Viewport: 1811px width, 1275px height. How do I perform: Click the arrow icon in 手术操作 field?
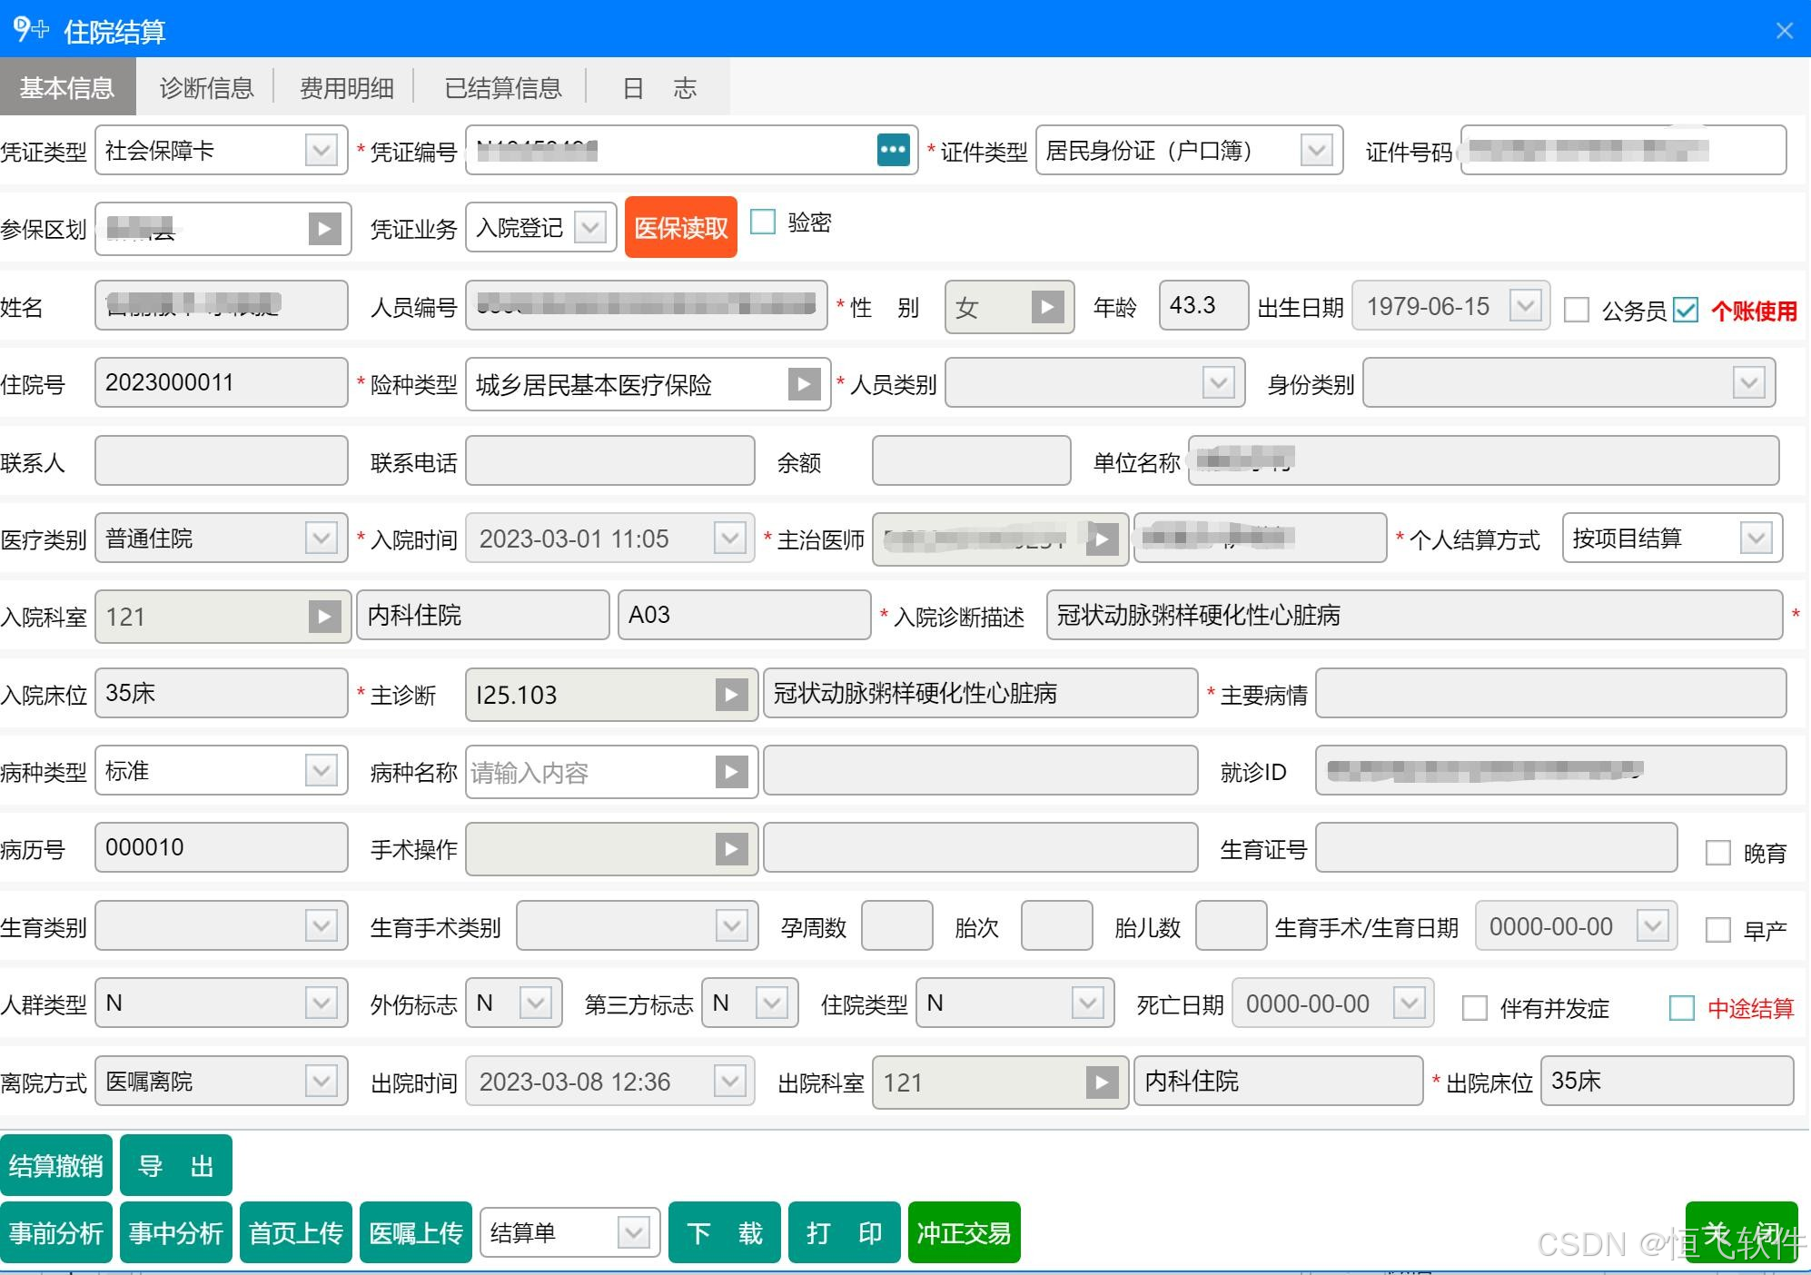point(731,849)
